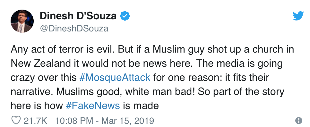Like the tweet with the heart icon

coord(16,121)
